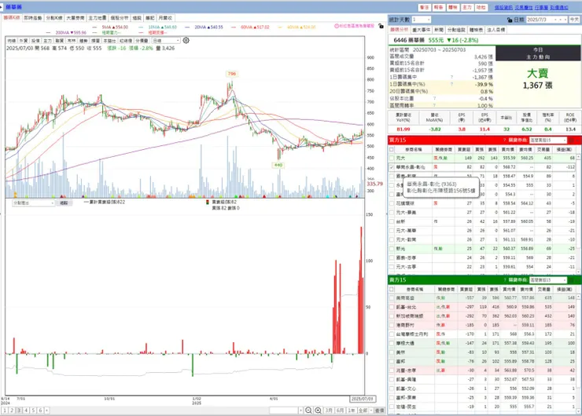
Task: Switch to the 個股分析 tab
Action: 120,18
